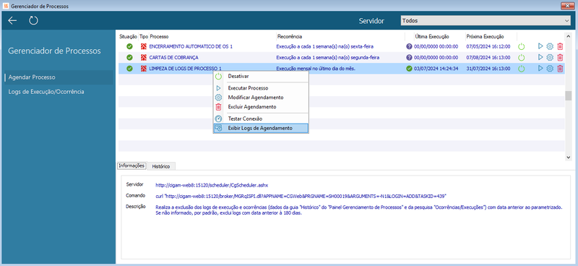Image resolution: width=578 pixels, height=266 pixels.
Task: Toggle power for ENCERRAMENTO AUTOMATICO DE OS 1
Action: coord(521,46)
